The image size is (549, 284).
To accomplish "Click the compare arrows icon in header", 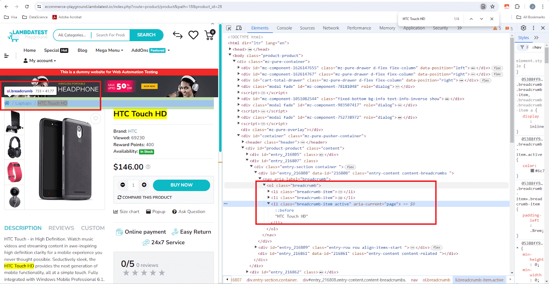I will pyautogui.click(x=178, y=35).
